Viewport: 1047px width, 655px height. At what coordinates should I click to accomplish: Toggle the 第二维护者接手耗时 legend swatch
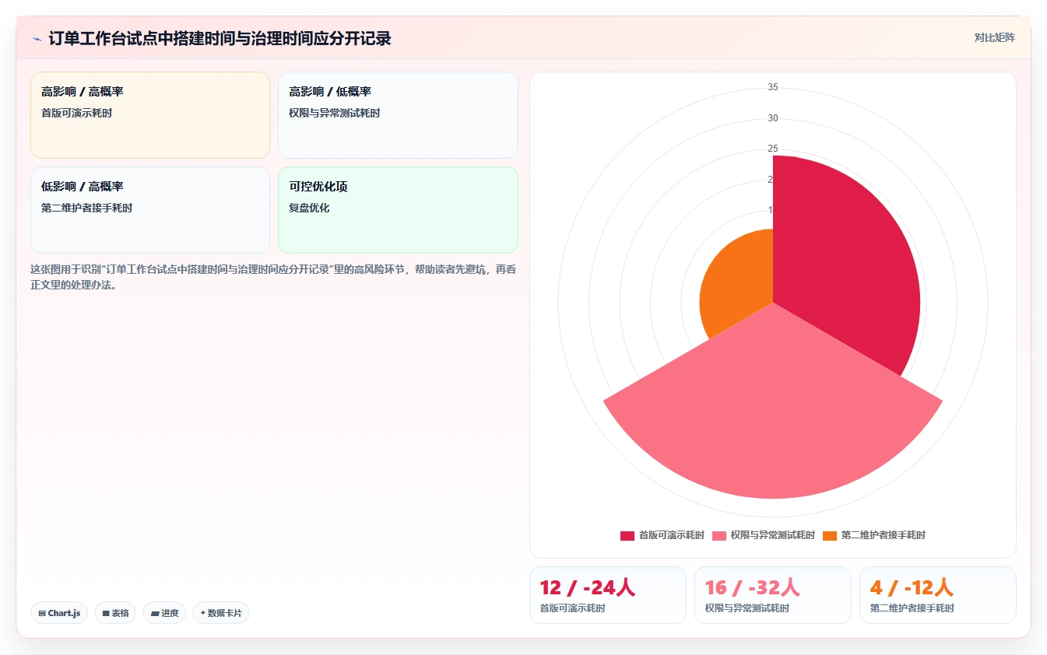point(830,535)
